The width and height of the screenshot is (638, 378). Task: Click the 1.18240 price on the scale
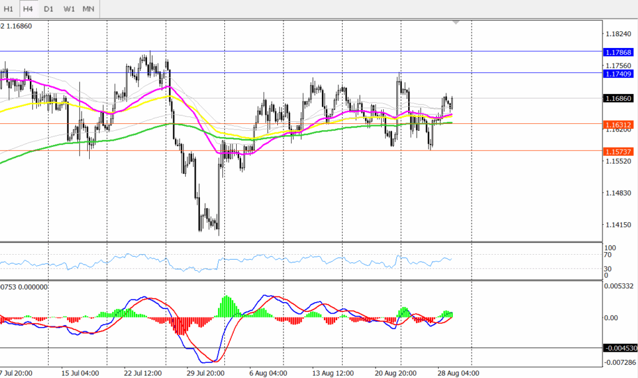coord(619,34)
